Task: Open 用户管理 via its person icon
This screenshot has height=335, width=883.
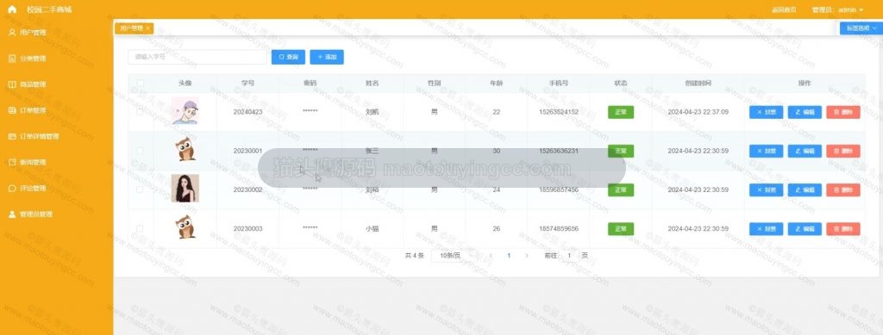Action: pyautogui.click(x=12, y=33)
